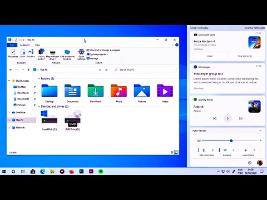The image size is (267, 200).
Task: Collapse the ribbon with the caret icon
Action: point(172,45)
